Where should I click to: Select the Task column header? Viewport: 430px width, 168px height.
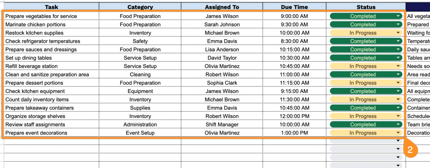coord(52,7)
